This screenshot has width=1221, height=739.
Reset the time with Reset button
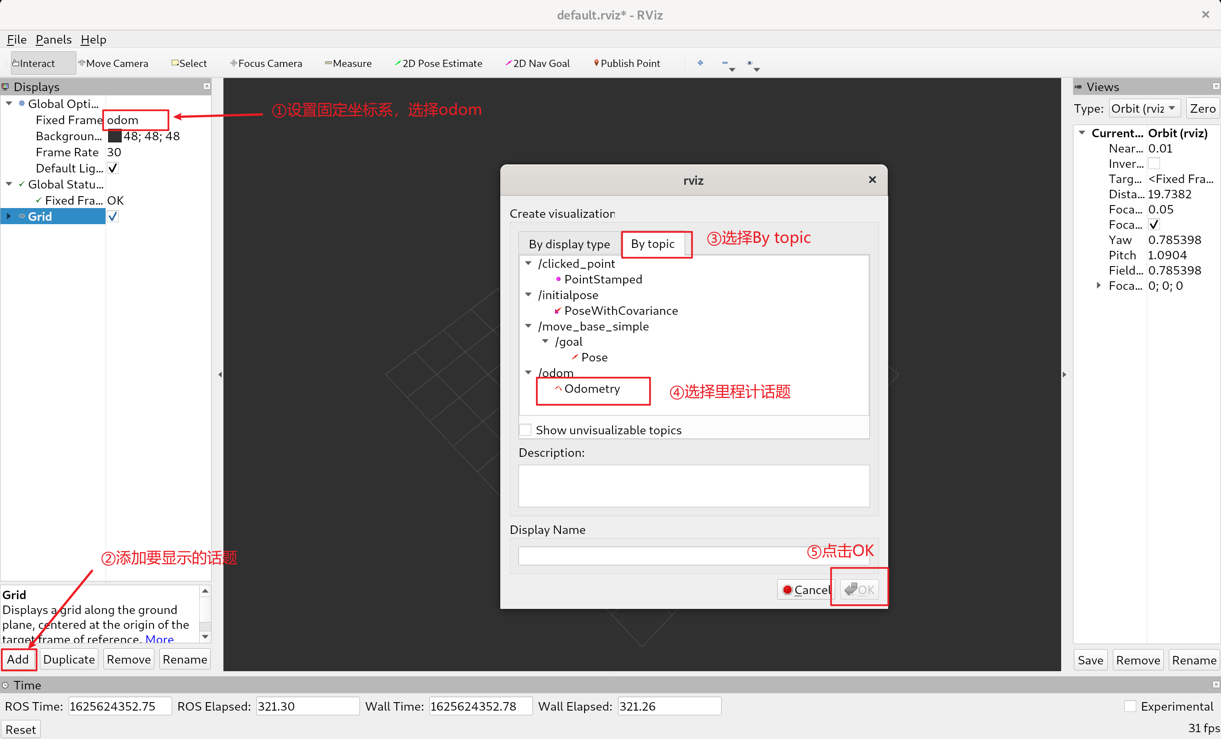(20, 729)
